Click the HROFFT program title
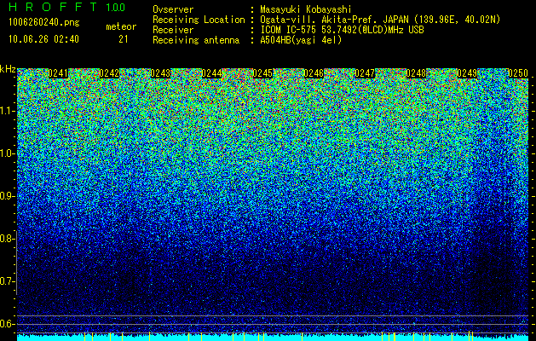 (x=54, y=7)
